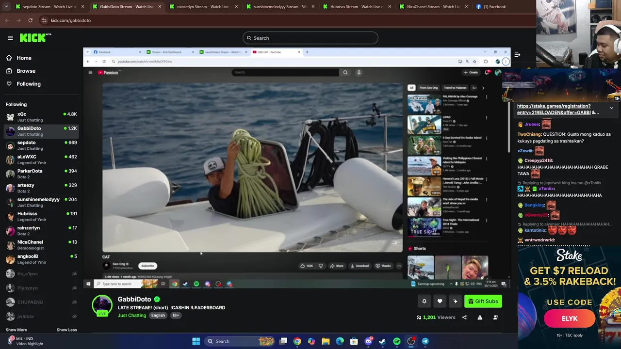
Task: Open aLoWXC channel in Following list
Action: tap(41, 159)
